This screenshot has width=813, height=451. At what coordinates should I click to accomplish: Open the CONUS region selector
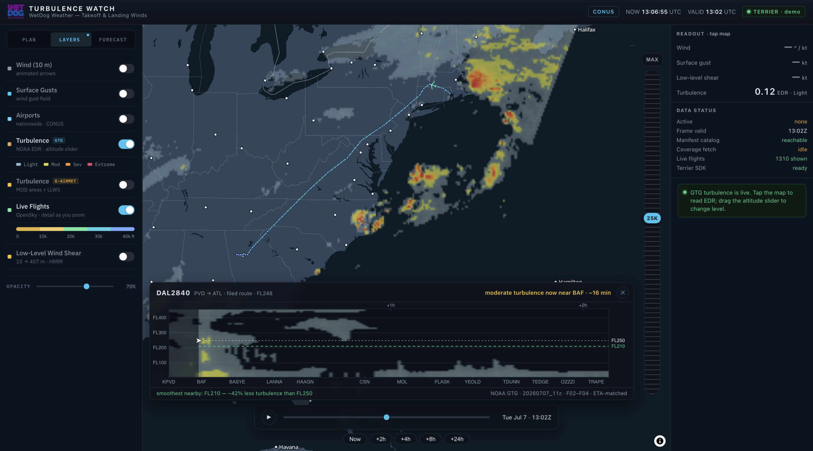pyautogui.click(x=603, y=12)
